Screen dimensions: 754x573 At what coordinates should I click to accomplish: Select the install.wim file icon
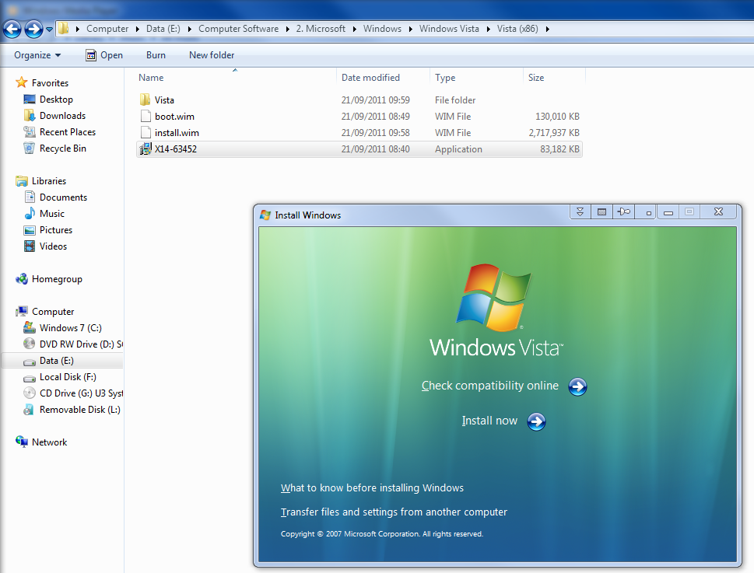[146, 133]
